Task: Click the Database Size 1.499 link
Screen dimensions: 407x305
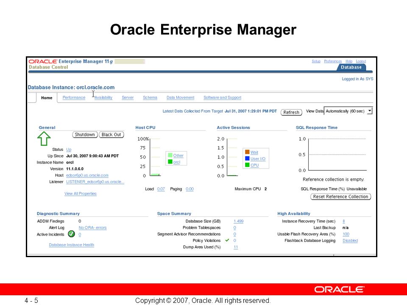Action: tap(239, 221)
